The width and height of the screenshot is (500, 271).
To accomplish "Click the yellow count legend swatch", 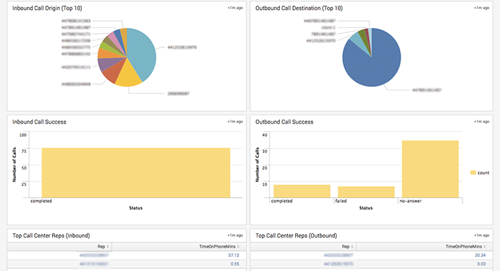I will (473, 173).
